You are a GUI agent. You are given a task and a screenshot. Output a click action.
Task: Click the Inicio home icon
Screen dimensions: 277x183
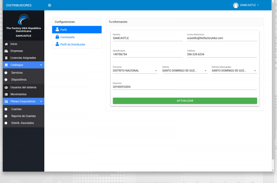point(6,44)
